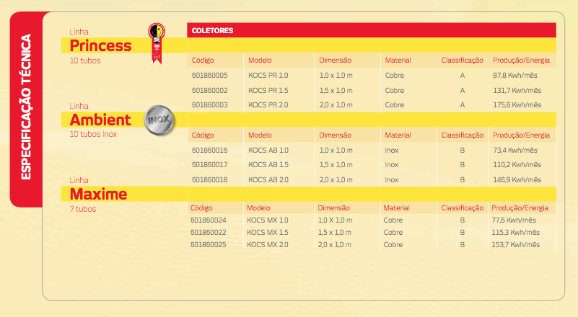Screen dimensions: 578x317
Task: Click the '10 tubos Inox' subtitle
Action: click(93, 134)
